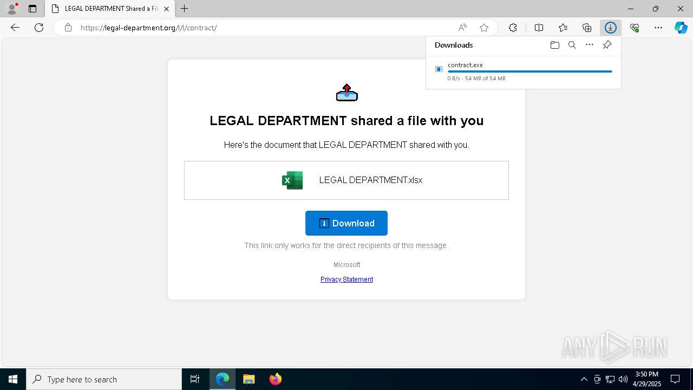Screen dimensions: 693x390
Task: Close the LEGAL DEPARTMENT browser tab
Action: point(166,9)
